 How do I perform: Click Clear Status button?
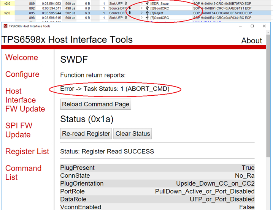pyautogui.click(x=133, y=134)
